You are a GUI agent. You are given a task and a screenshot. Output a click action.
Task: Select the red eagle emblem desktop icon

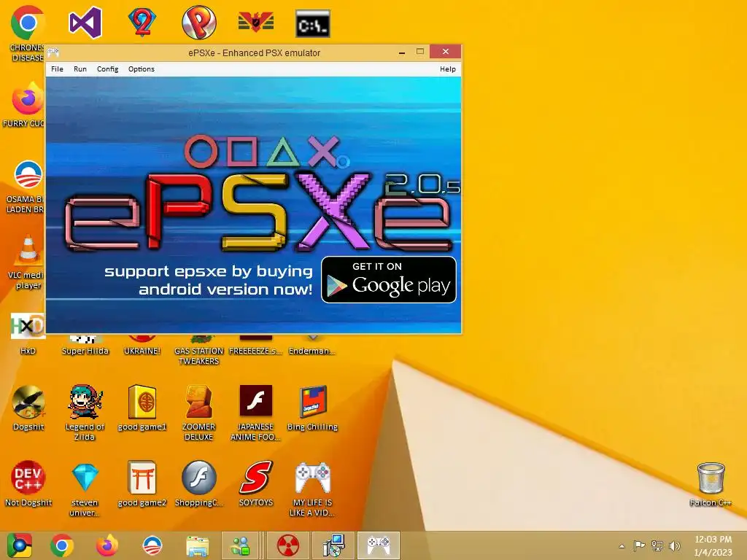click(x=256, y=23)
